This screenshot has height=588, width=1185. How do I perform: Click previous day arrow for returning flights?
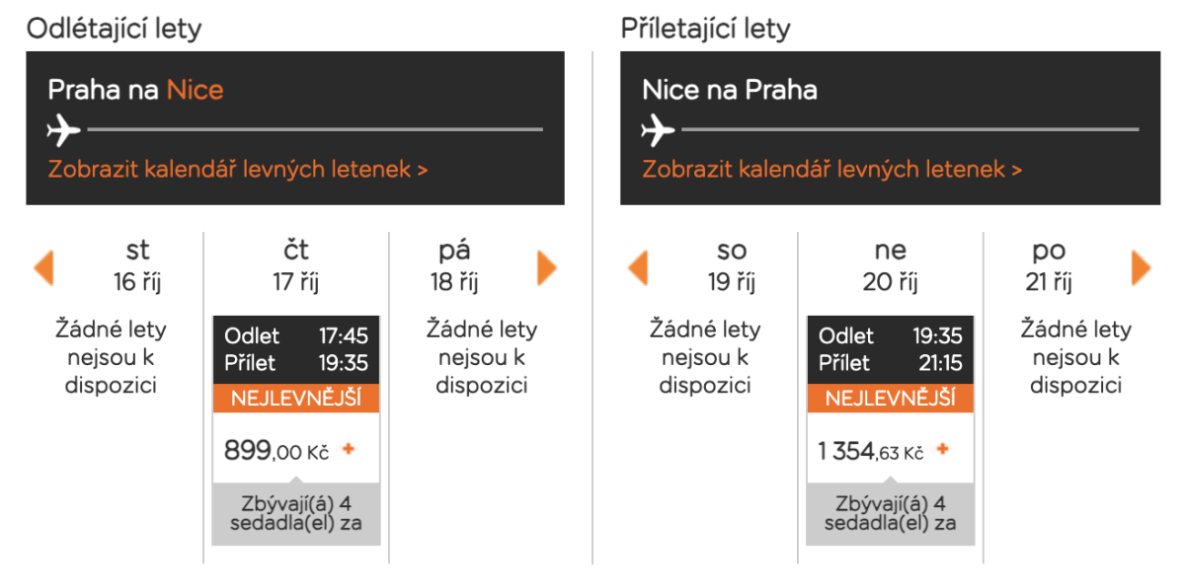pyautogui.click(x=638, y=268)
